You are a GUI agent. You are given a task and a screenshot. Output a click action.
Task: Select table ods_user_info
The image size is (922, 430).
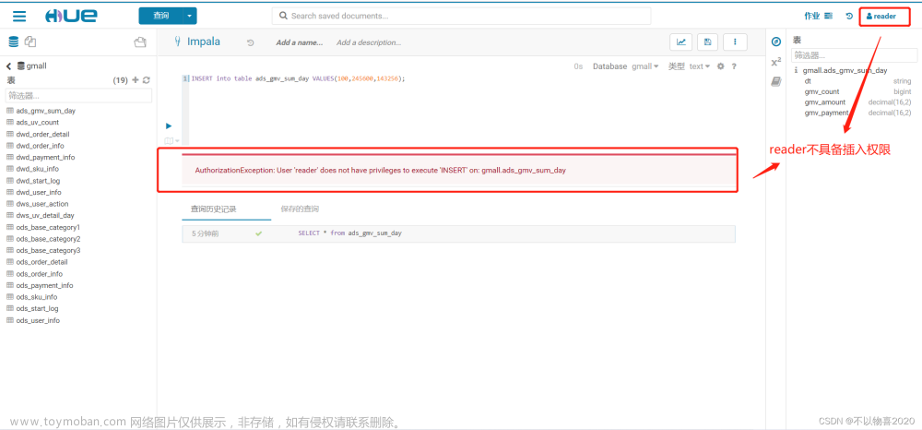(x=38, y=320)
